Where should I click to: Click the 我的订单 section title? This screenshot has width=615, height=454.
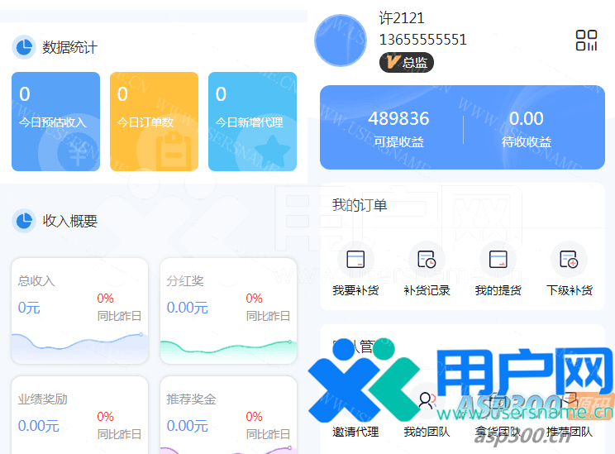click(x=360, y=205)
